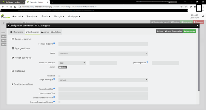The height and width of the screenshot is (110, 206).
Task: Click the Jeedom logo
Action: click(5, 16)
